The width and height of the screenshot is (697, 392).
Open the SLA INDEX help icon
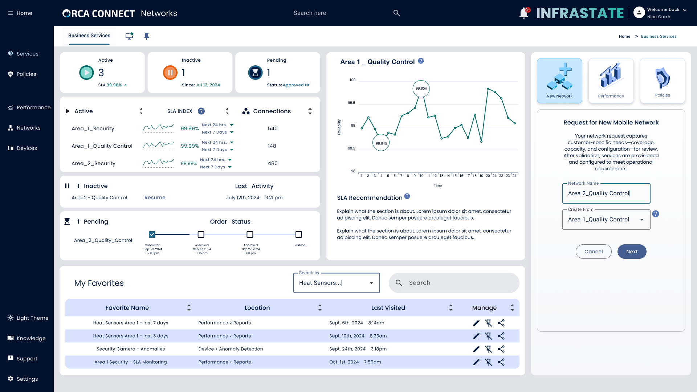(x=201, y=111)
